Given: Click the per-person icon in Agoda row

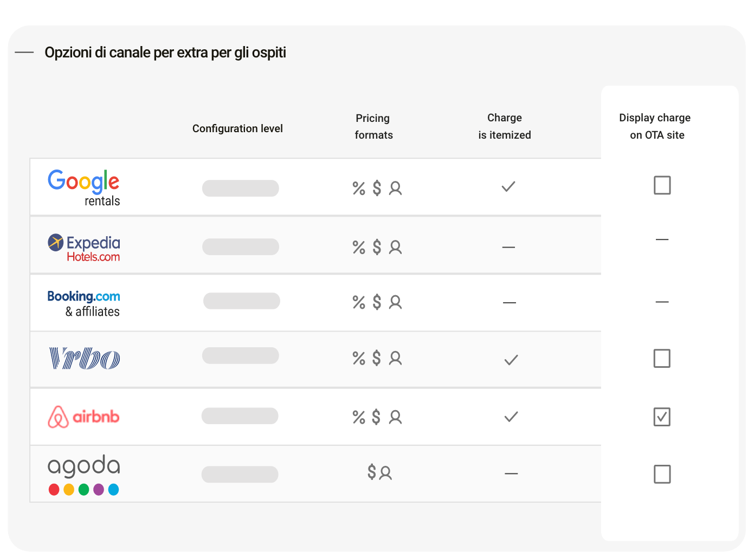Looking at the screenshot, I should [386, 473].
